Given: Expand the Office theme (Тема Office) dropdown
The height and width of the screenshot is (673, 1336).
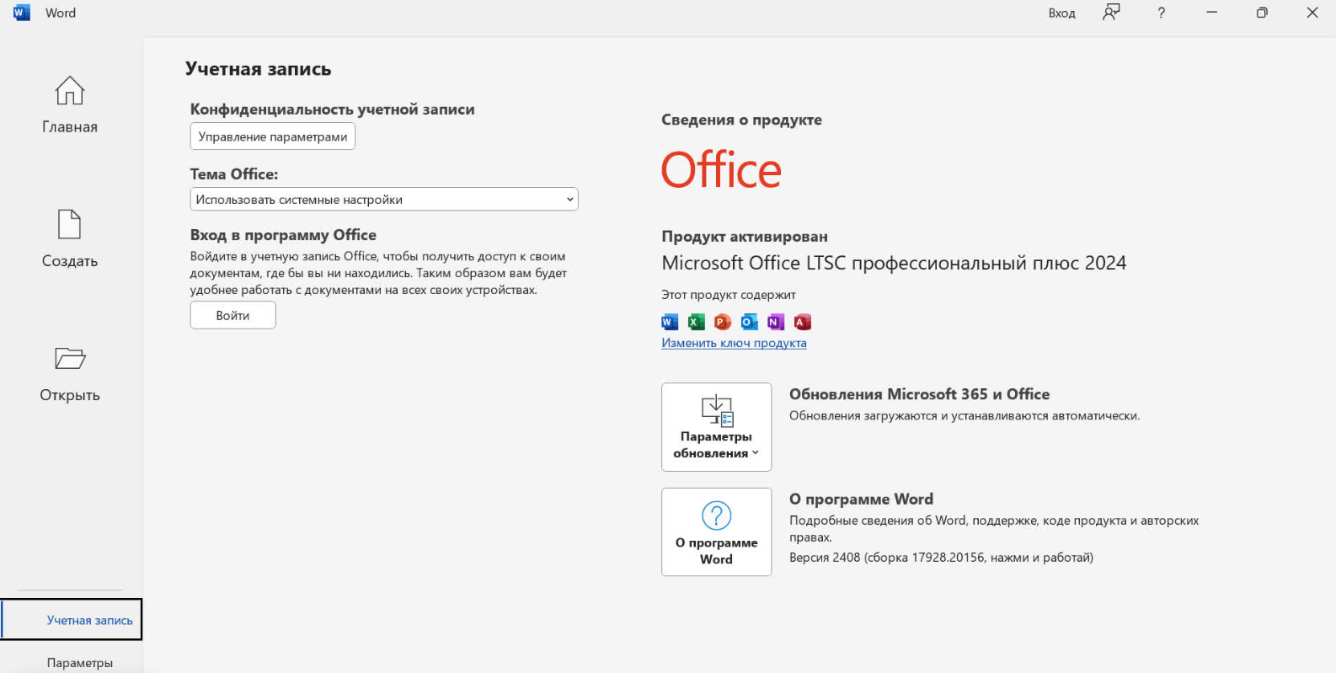Looking at the screenshot, I should [x=384, y=200].
